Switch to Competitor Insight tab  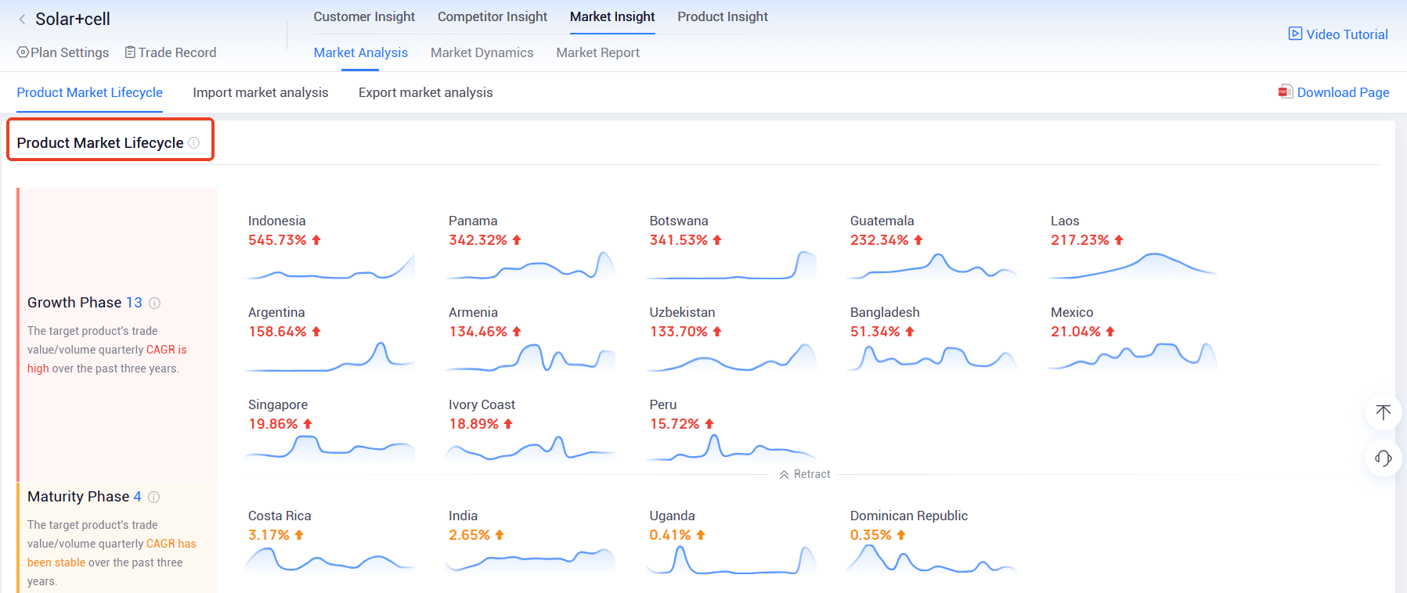tap(492, 16)
